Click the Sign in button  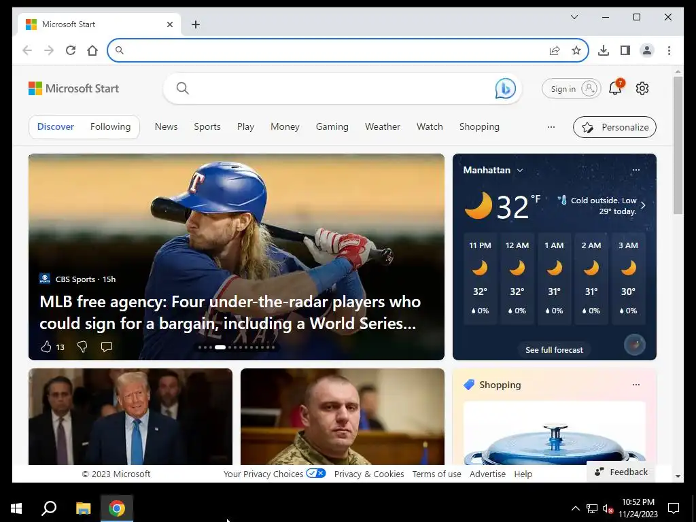coord(571,89)
